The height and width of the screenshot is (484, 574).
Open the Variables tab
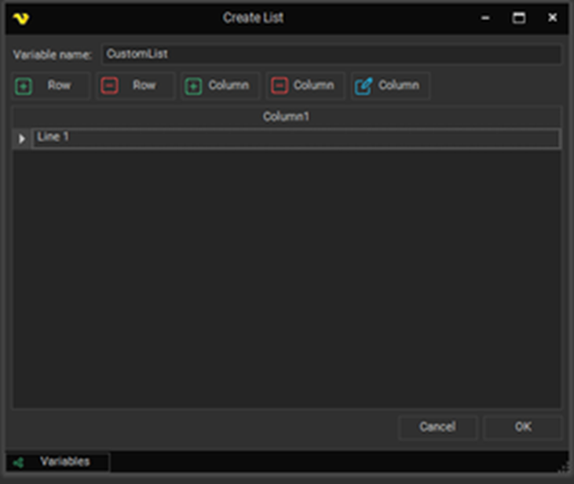[x=57, y=462]
